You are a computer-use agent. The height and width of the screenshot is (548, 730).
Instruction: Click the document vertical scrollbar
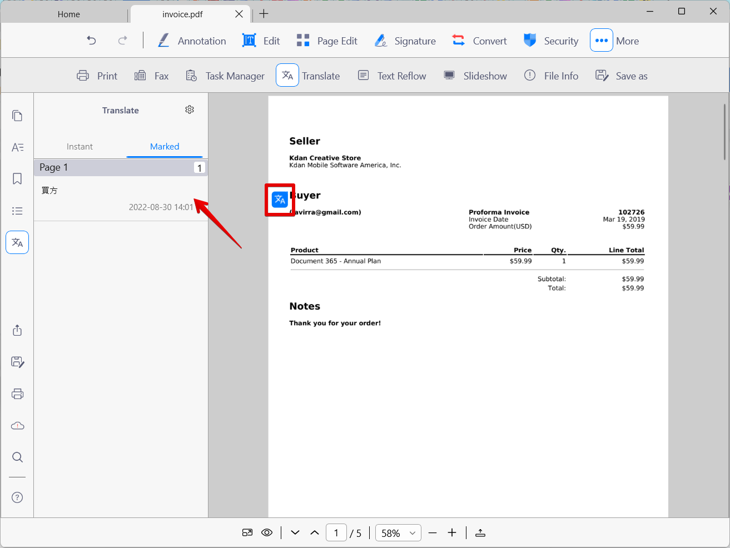pos(725,132)
